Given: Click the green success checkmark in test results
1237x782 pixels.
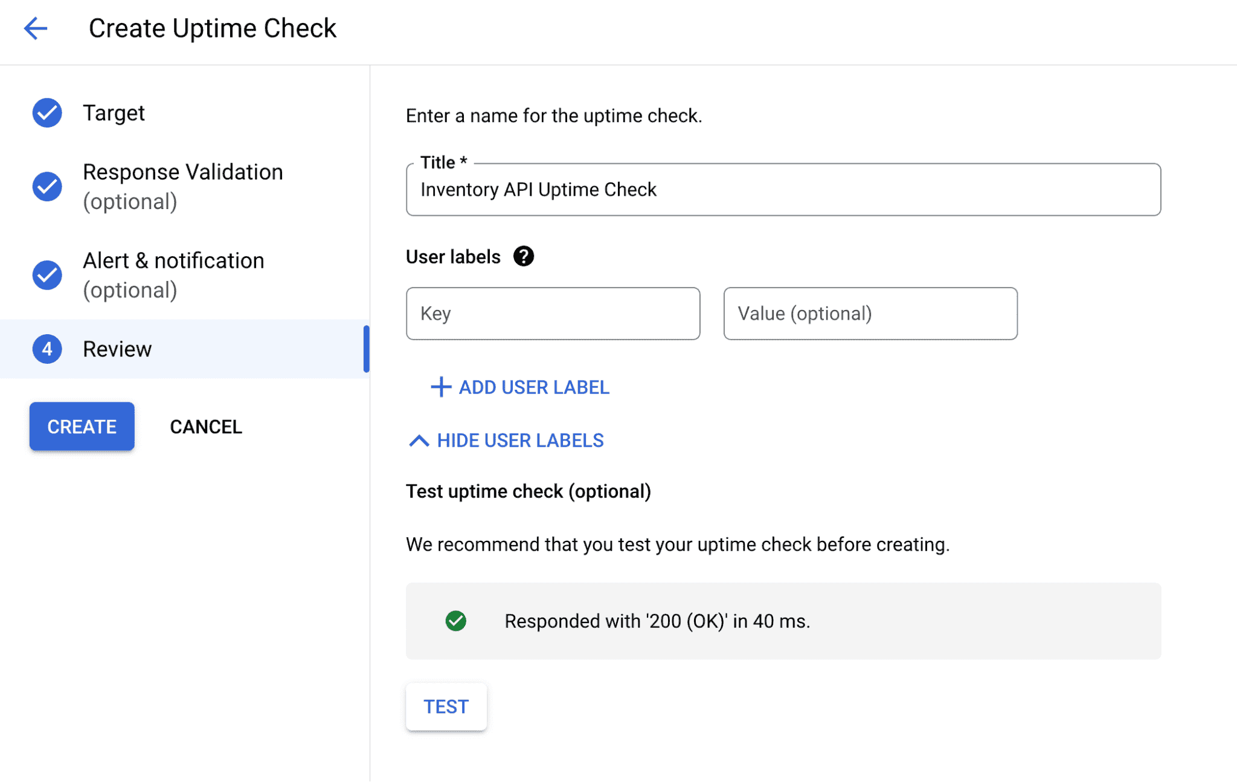Looking at the screenshot, I should point(457,621).
